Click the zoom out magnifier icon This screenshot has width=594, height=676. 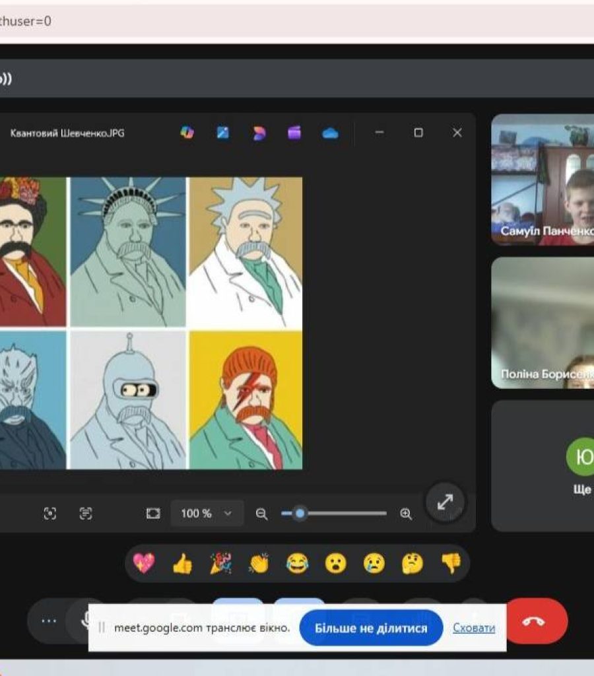coord(261,514)
